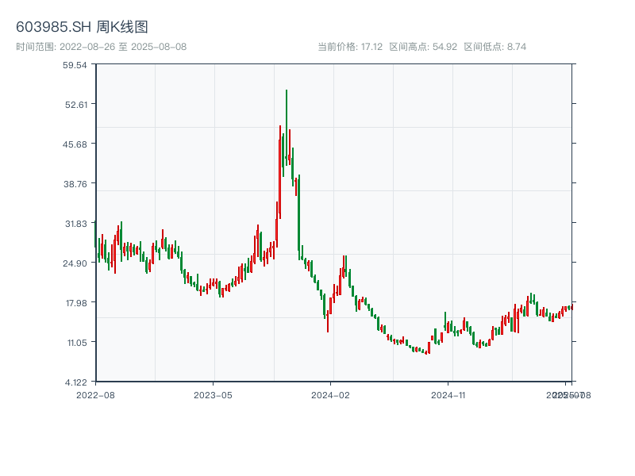Viewport: 635px width, 476px height.
Task: Click the x-axis label 2023-05
Action: [213, 395]
